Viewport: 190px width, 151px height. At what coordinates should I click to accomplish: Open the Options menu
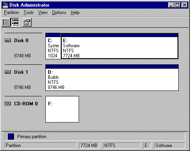59,12
